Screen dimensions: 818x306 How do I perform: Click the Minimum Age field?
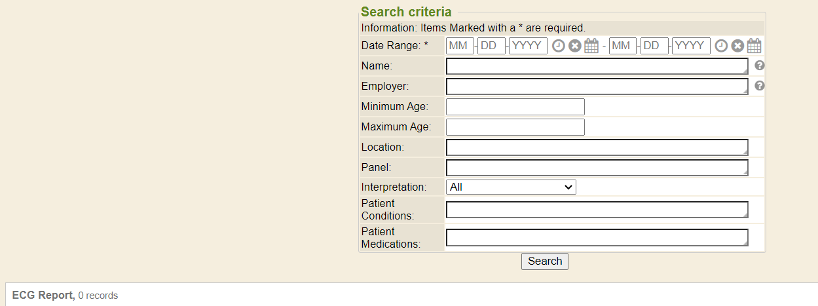point(515,107)
